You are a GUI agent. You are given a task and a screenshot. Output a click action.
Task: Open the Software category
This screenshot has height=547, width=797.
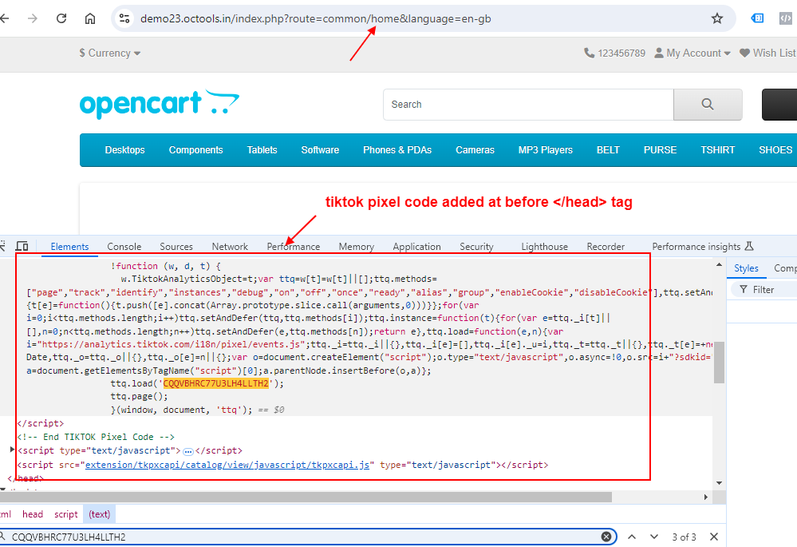pos(320,150)
